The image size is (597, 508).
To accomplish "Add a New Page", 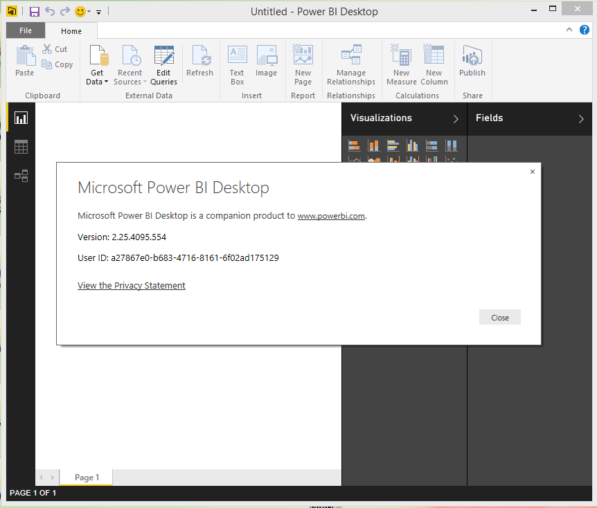I will pos(303,64).
